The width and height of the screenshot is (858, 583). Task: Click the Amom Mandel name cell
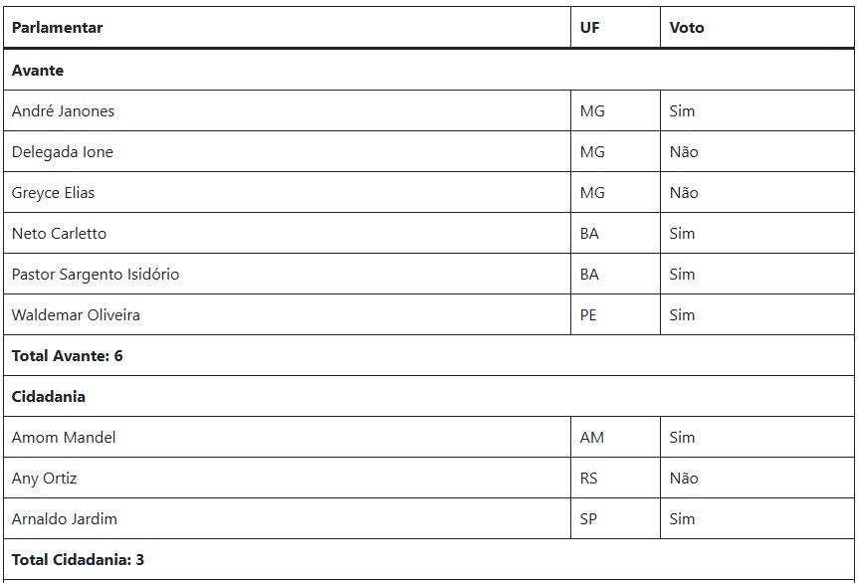pos(287,437)
